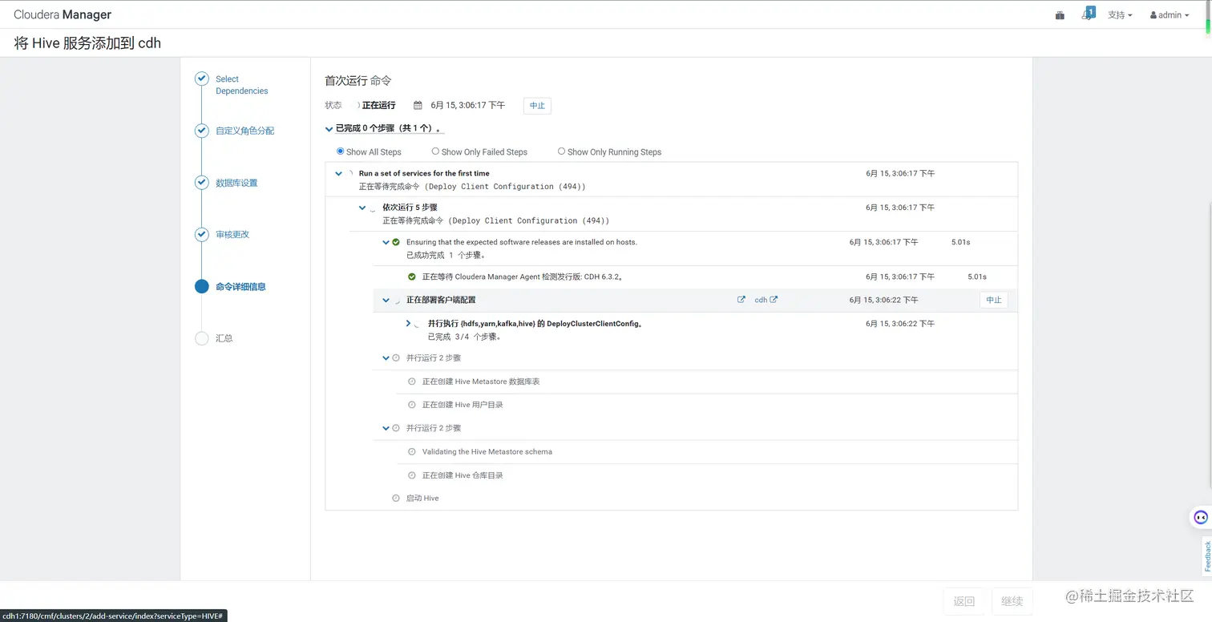Click the 首次运行 命令 heading
This screenshot has width=1212, height=622.
coord(358,80)
